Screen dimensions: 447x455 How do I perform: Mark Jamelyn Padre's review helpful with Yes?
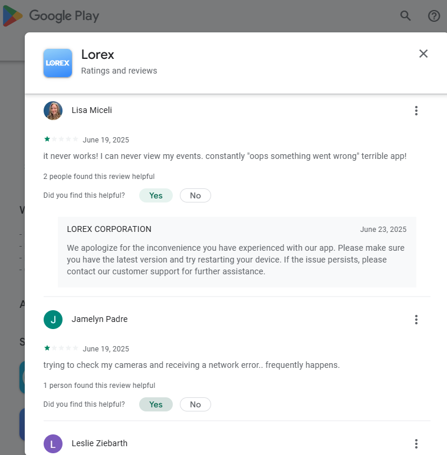pos(156,404)
